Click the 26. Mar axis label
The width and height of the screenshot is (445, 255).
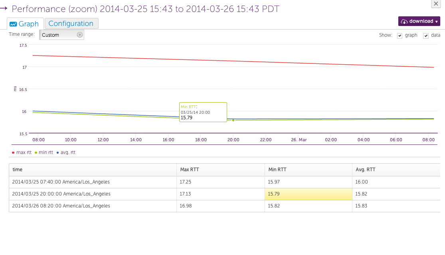(299, 140)
